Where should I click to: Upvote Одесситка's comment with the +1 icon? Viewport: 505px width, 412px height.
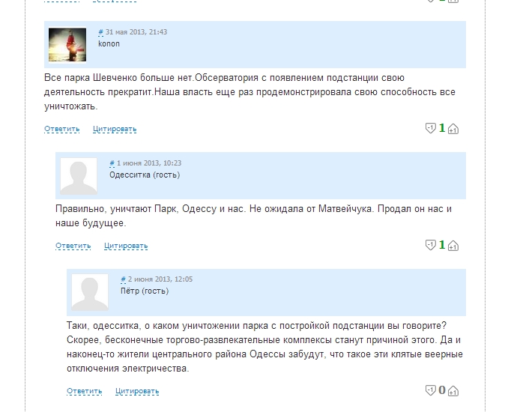tap(453, 246)
